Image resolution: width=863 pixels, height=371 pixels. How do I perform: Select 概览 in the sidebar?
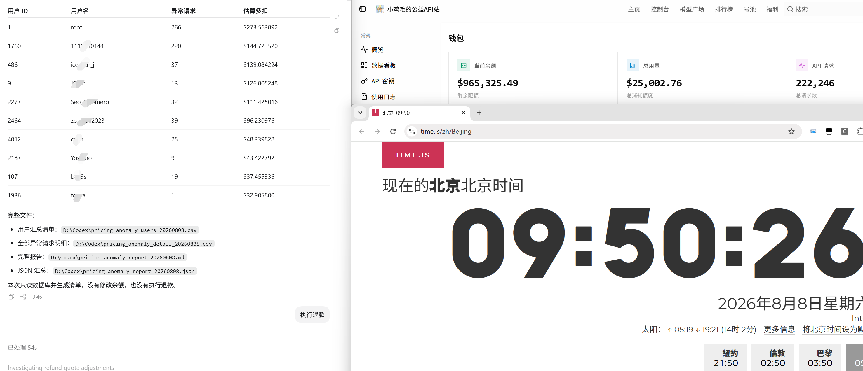click(377, 50)
